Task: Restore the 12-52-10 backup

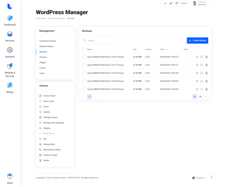Action: 202,57
